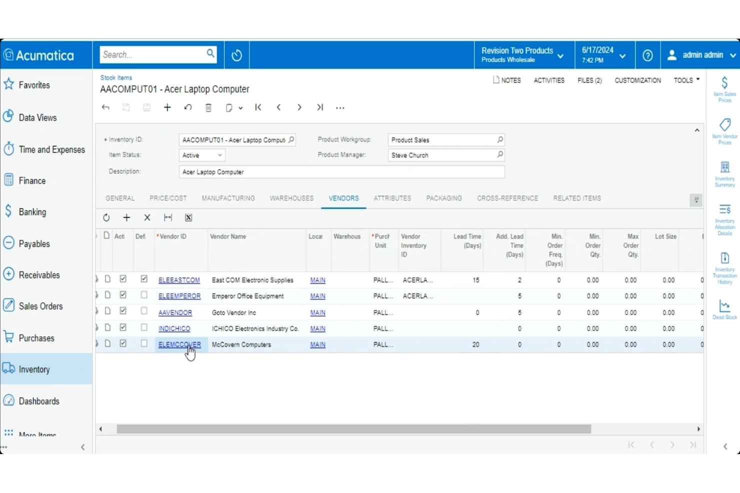The image size is (740, 493).
Task: Open the Packaging tab
Action: point(443,198)
